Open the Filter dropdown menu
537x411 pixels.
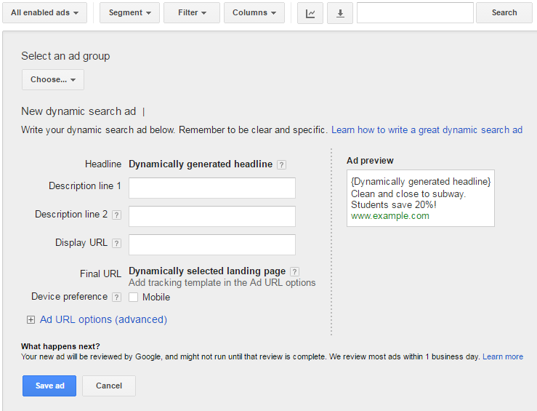(x=192, y=13)
